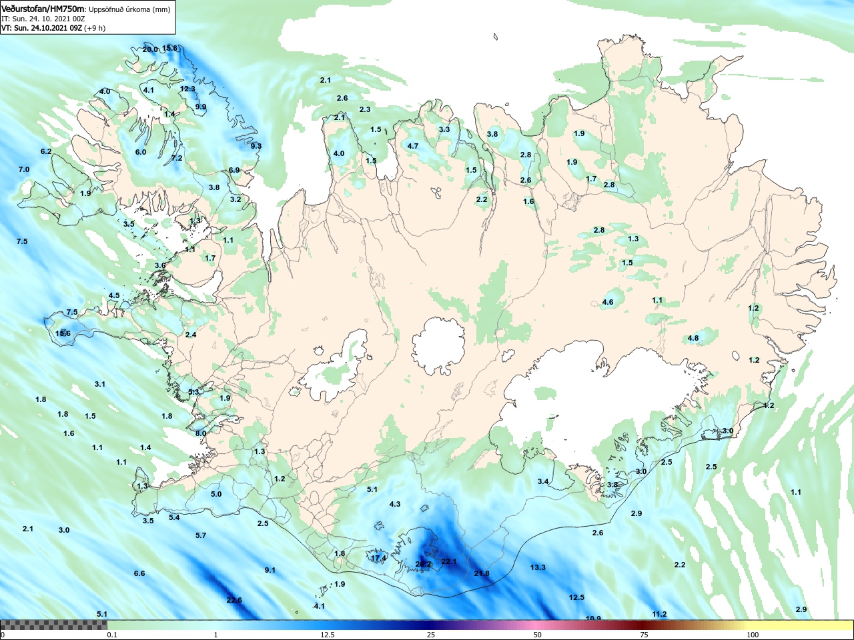Click the 4.8 value in the east
The image size is (854, 640).
click(693, 338)
